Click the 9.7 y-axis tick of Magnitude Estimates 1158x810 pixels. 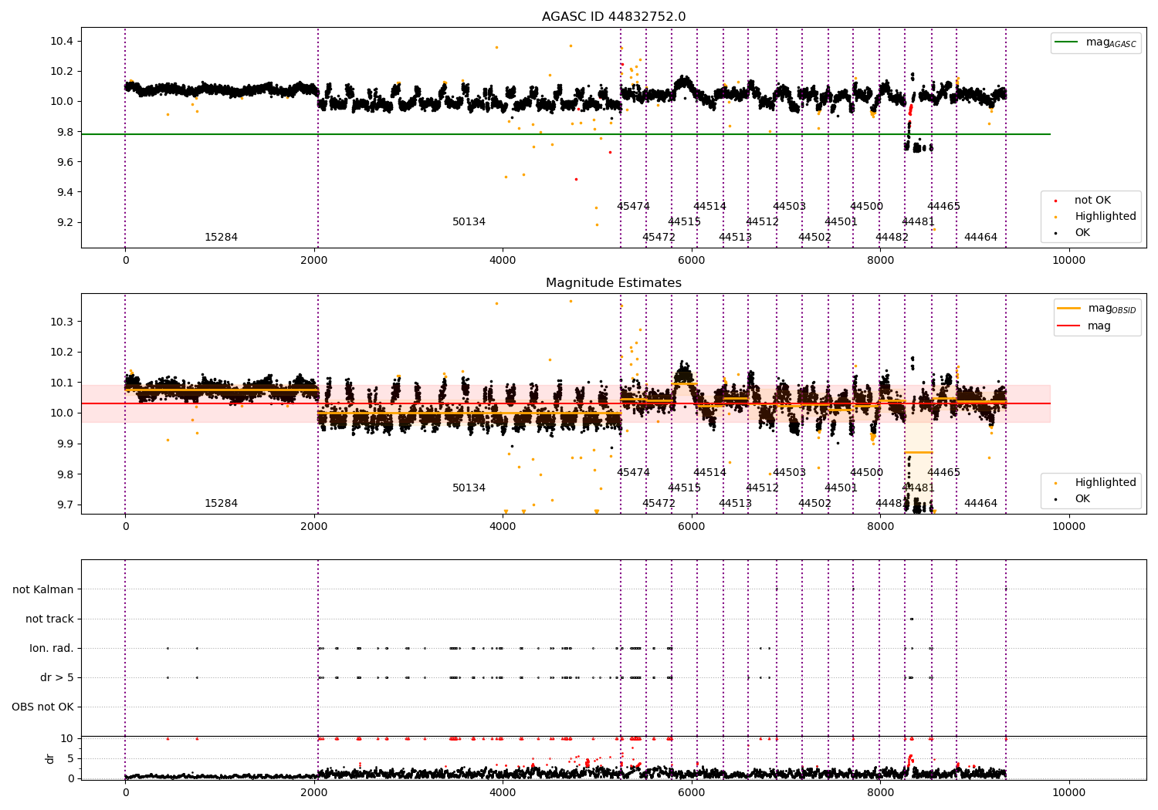click(x=65, y=505)
